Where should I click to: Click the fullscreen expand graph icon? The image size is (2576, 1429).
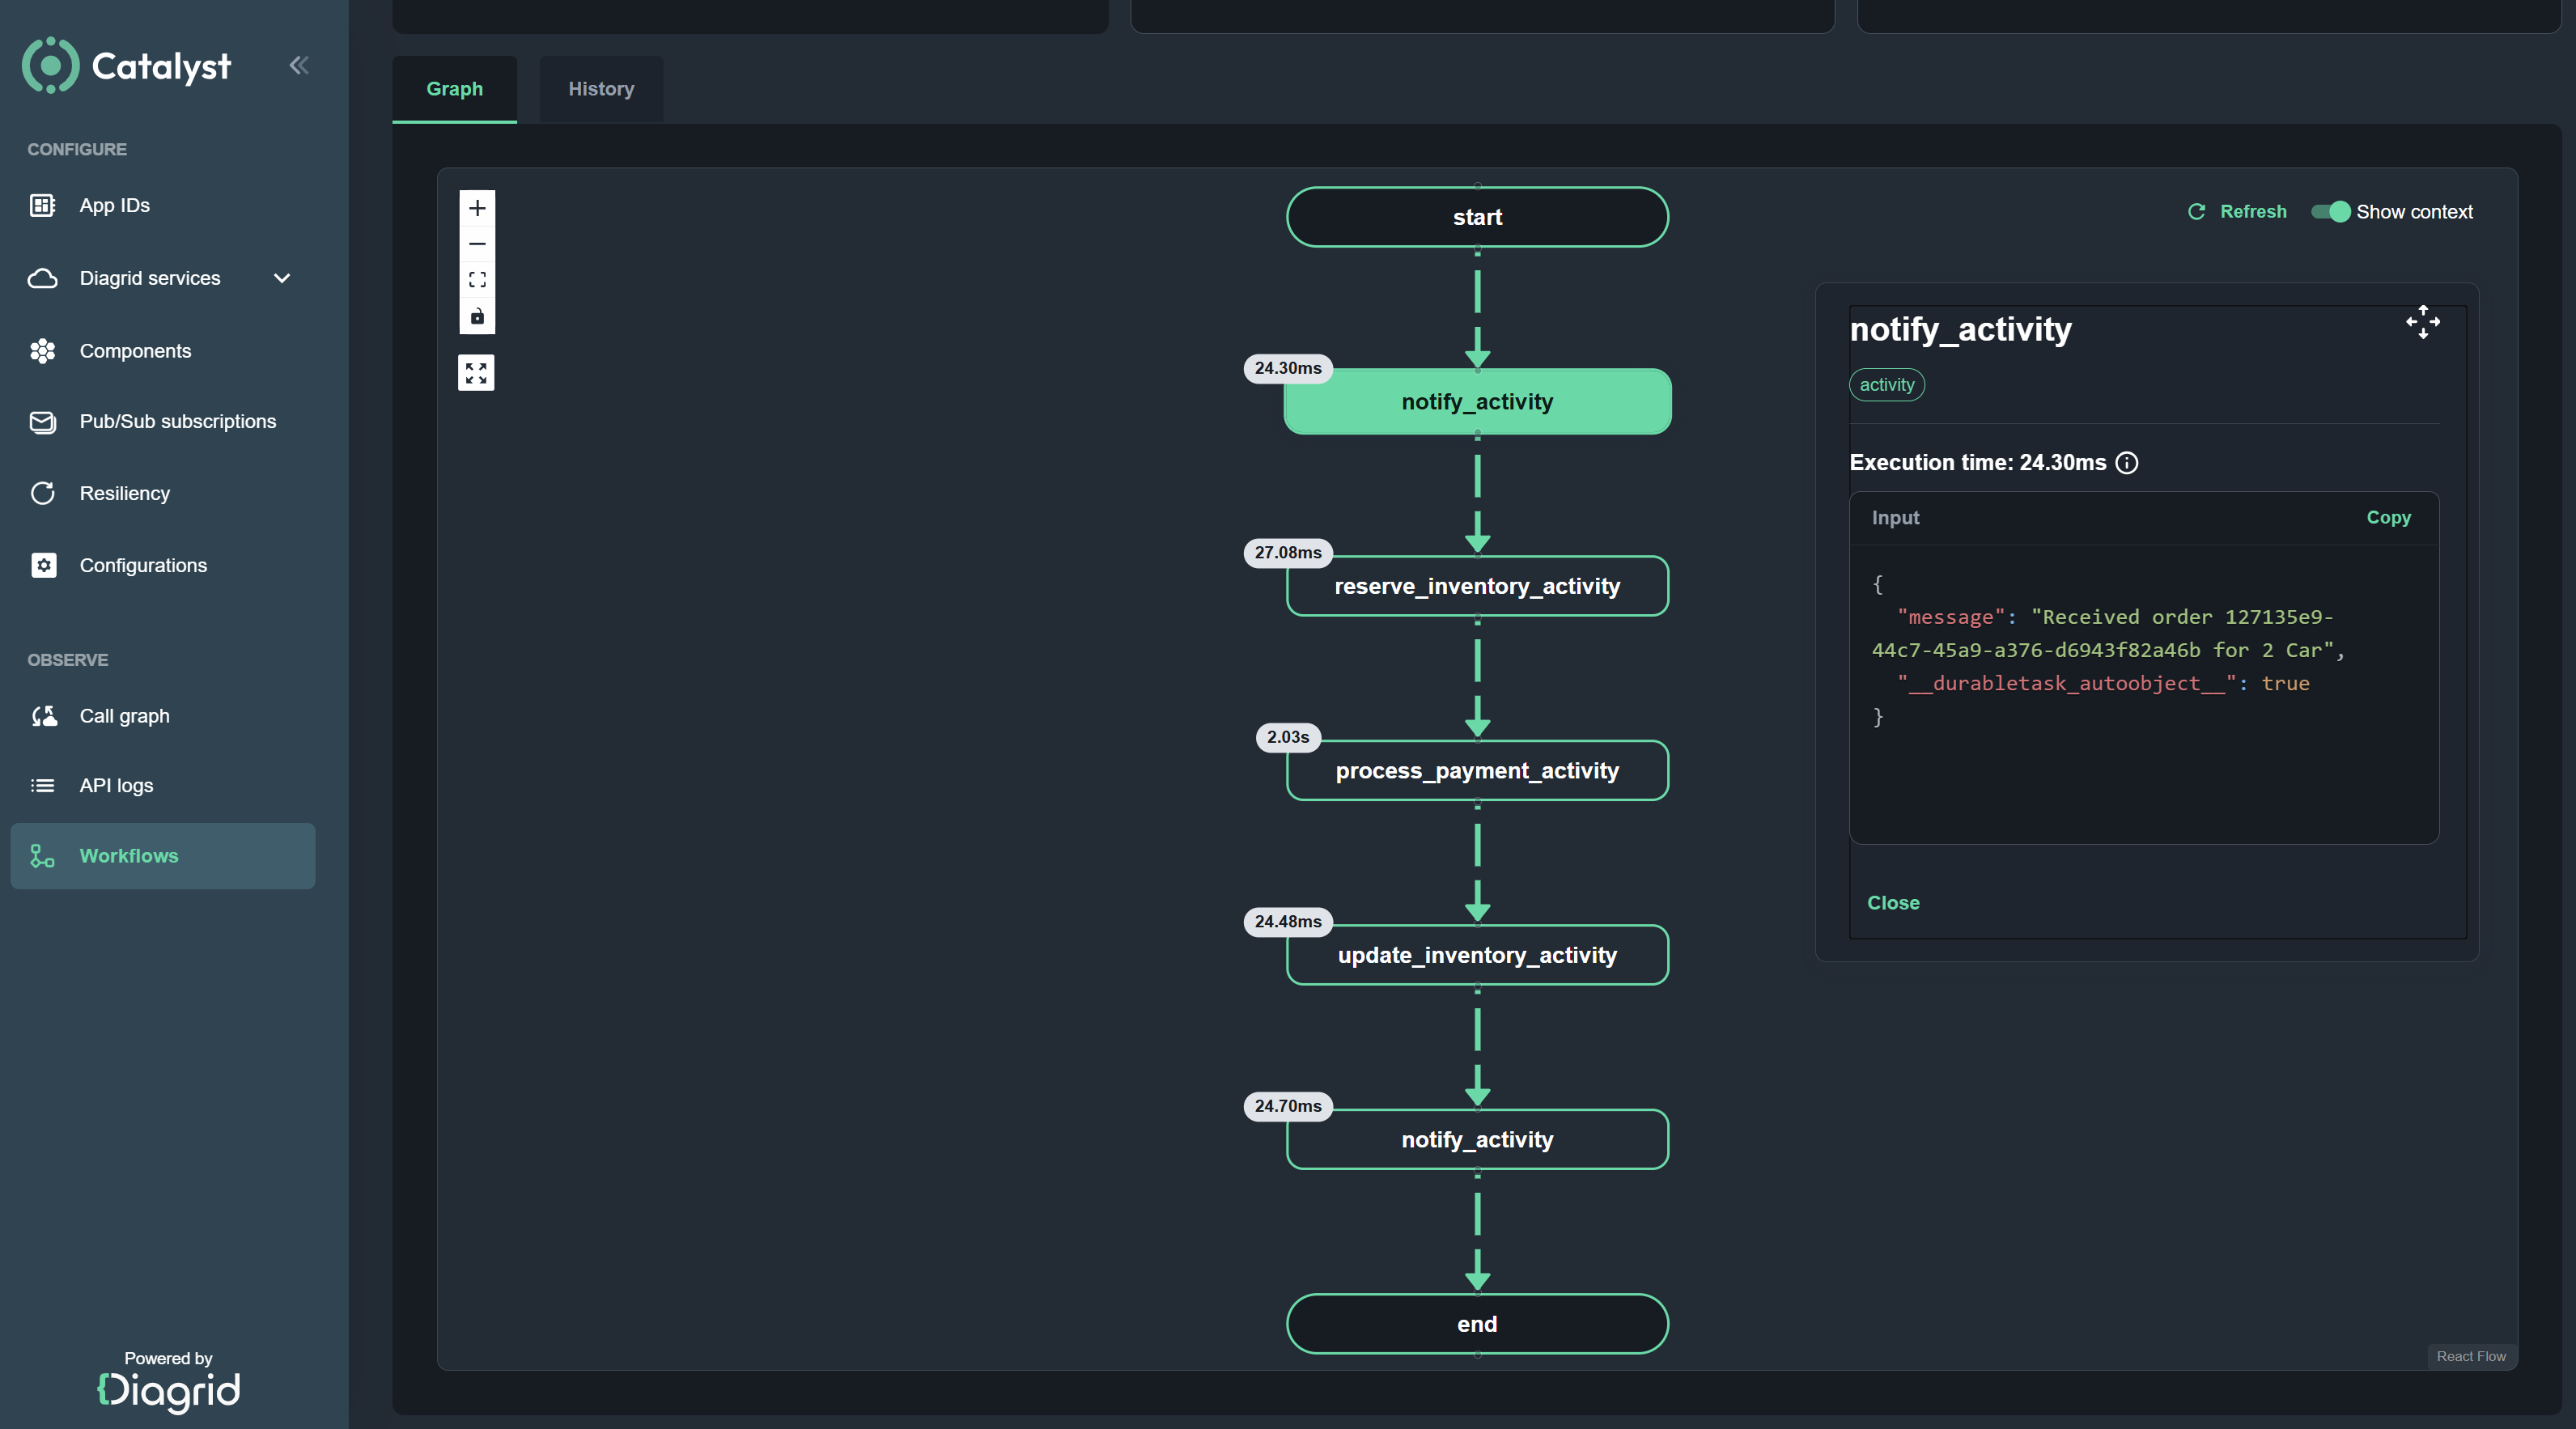[x=476, y=373]
